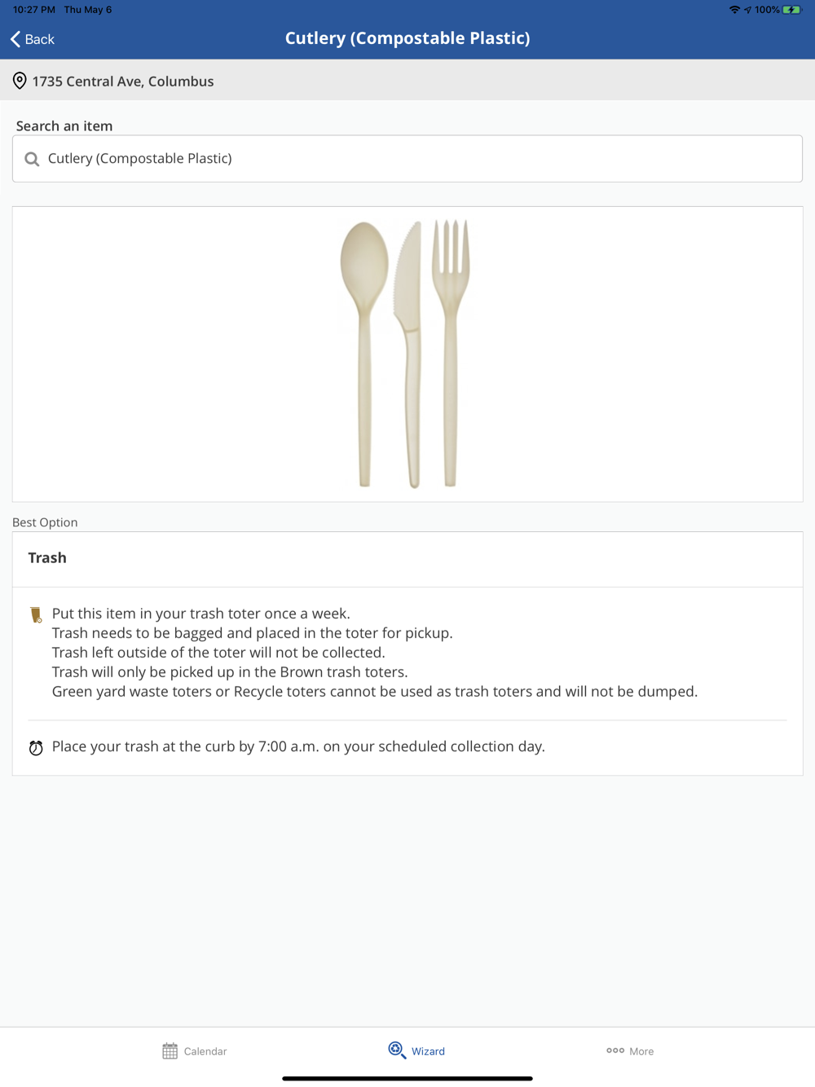Viewport: 815px width, 1087px height.
Task: Open the More tab
Action: pyautogui.click(x=630, y=1051)
